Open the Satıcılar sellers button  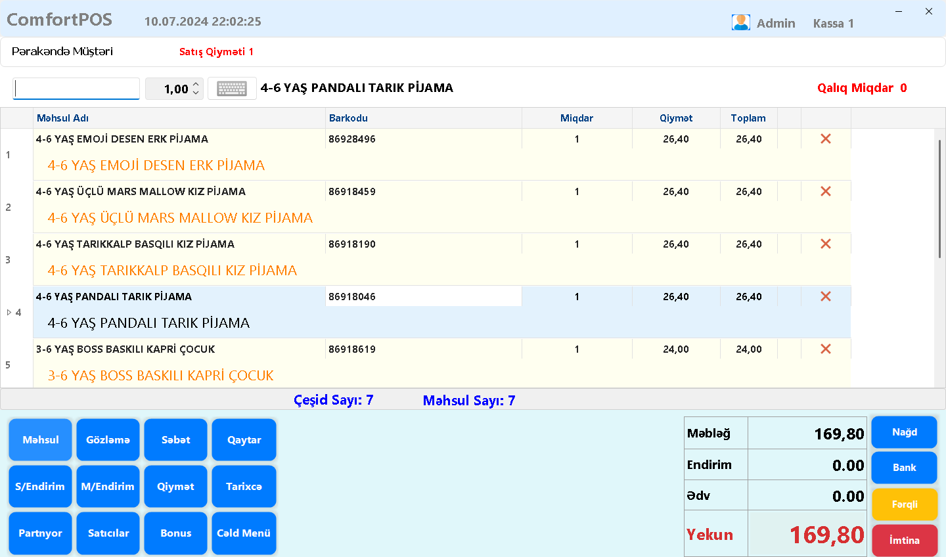pos(108,533)
